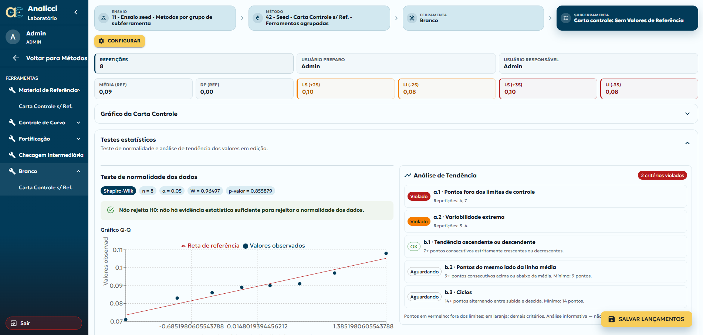Click the 'p-valor = 0,855879' chip
This screenshot has height=335, width=703.
(x=250, y=191)
